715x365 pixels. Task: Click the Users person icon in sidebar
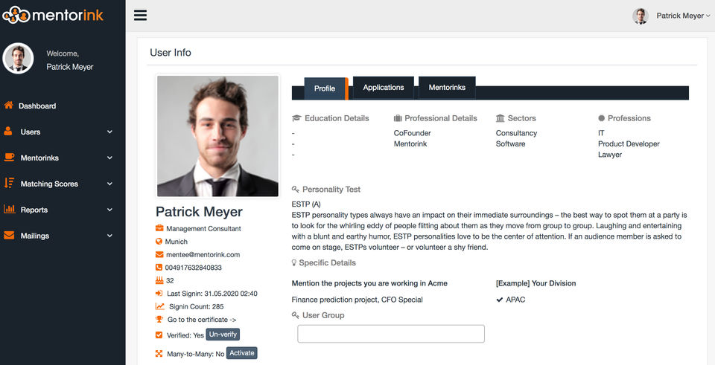click(x=9, y=132)
